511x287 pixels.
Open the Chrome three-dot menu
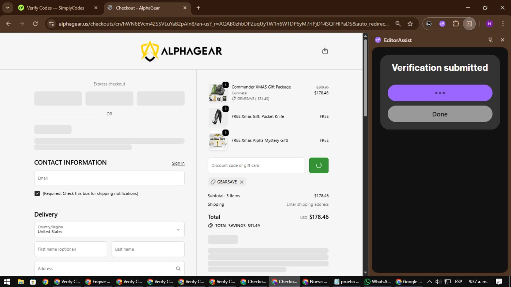(x=503, y=24)
